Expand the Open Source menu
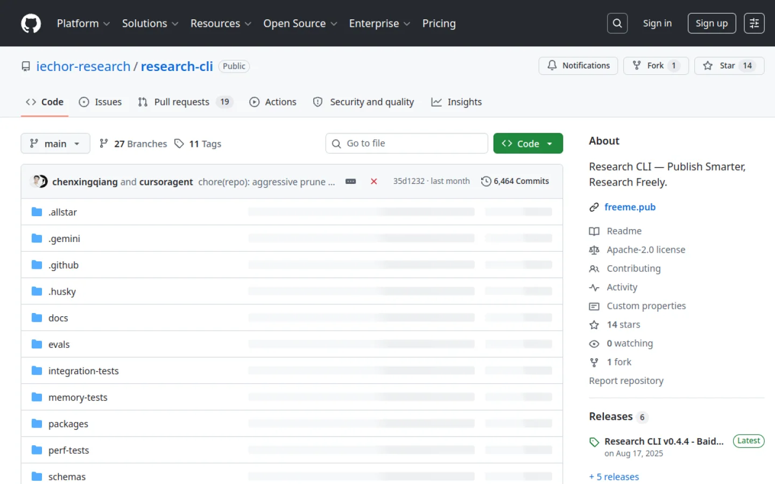775x484 pixels. (300, 24)
